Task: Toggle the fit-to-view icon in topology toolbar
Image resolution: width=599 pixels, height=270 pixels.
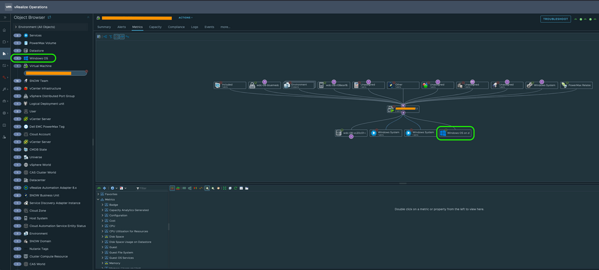Action: click(116, 36)
